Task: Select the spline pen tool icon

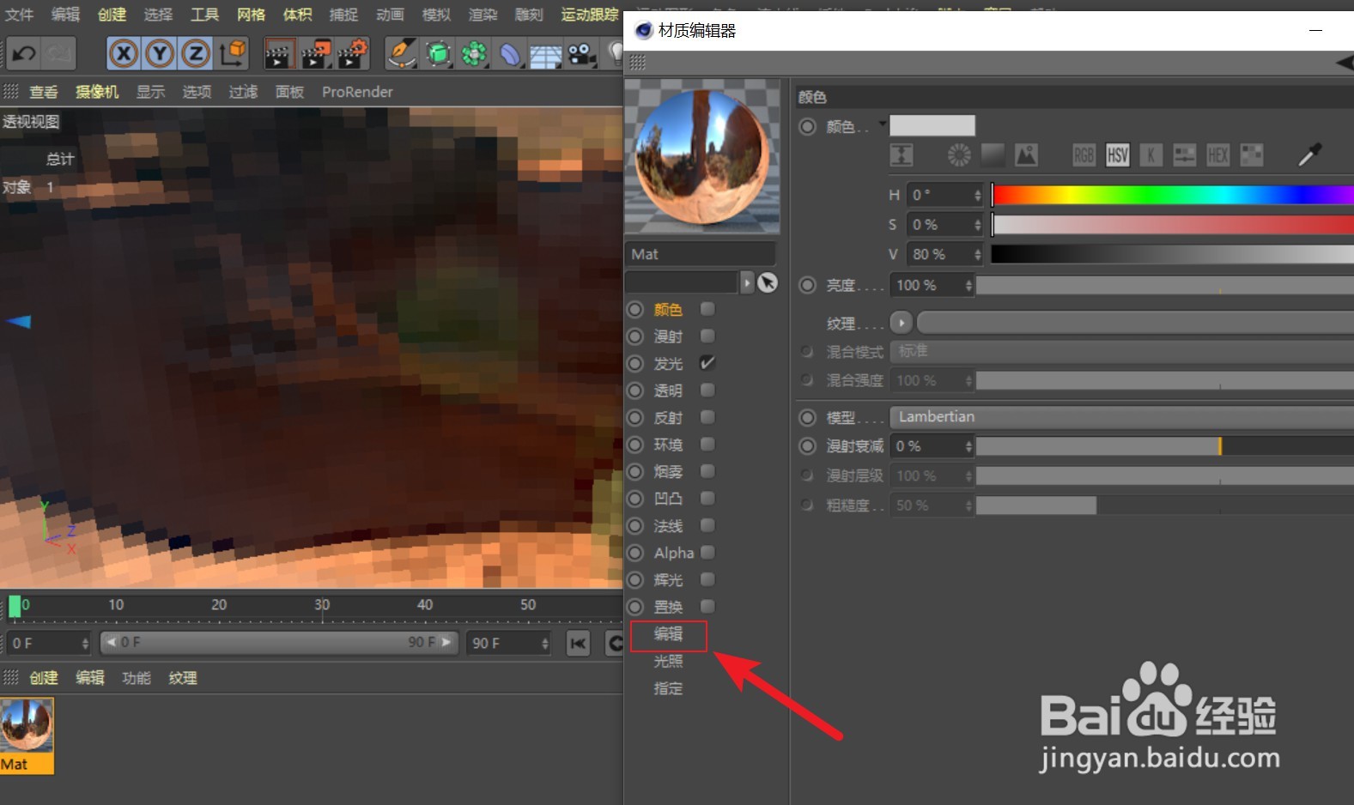Action: [401, 54]
